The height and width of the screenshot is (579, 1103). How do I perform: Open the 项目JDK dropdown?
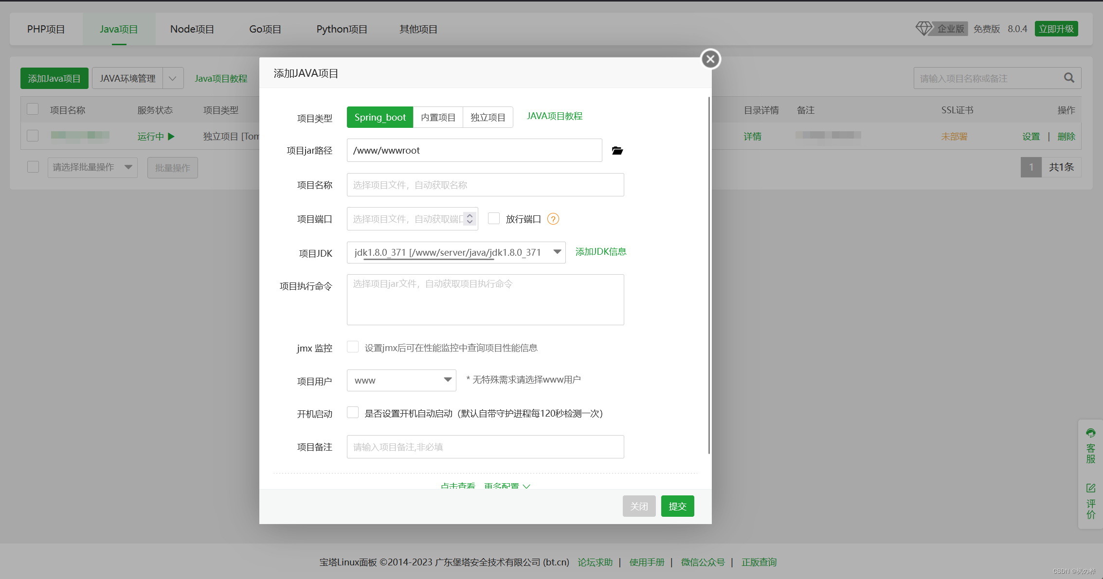point(456,252)
